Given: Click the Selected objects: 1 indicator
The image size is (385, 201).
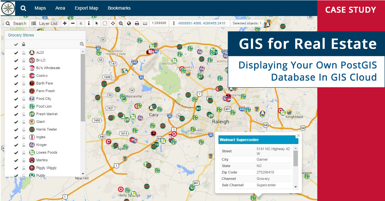Looking at the screenshot, I should (247, 23).
